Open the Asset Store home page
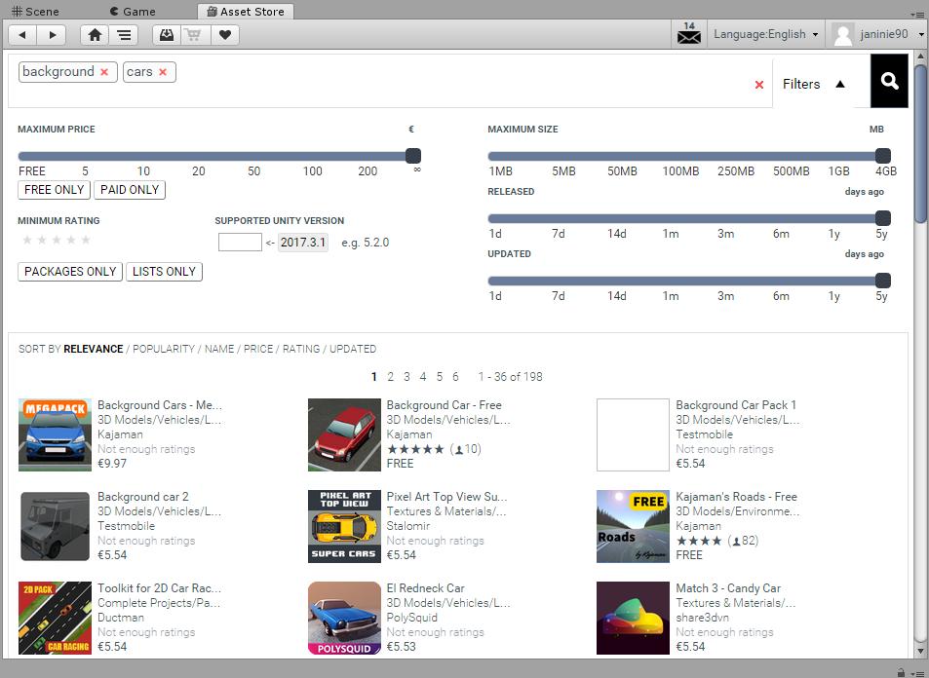 pyautogui.click(x=95, y=35)
